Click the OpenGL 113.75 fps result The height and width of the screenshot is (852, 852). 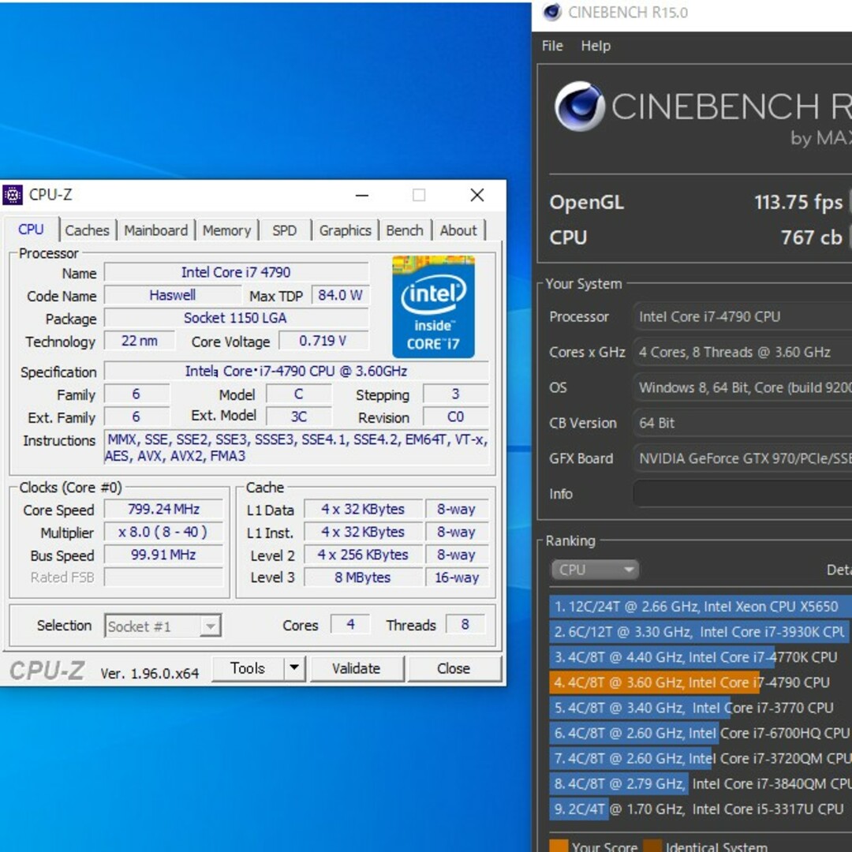798,202
